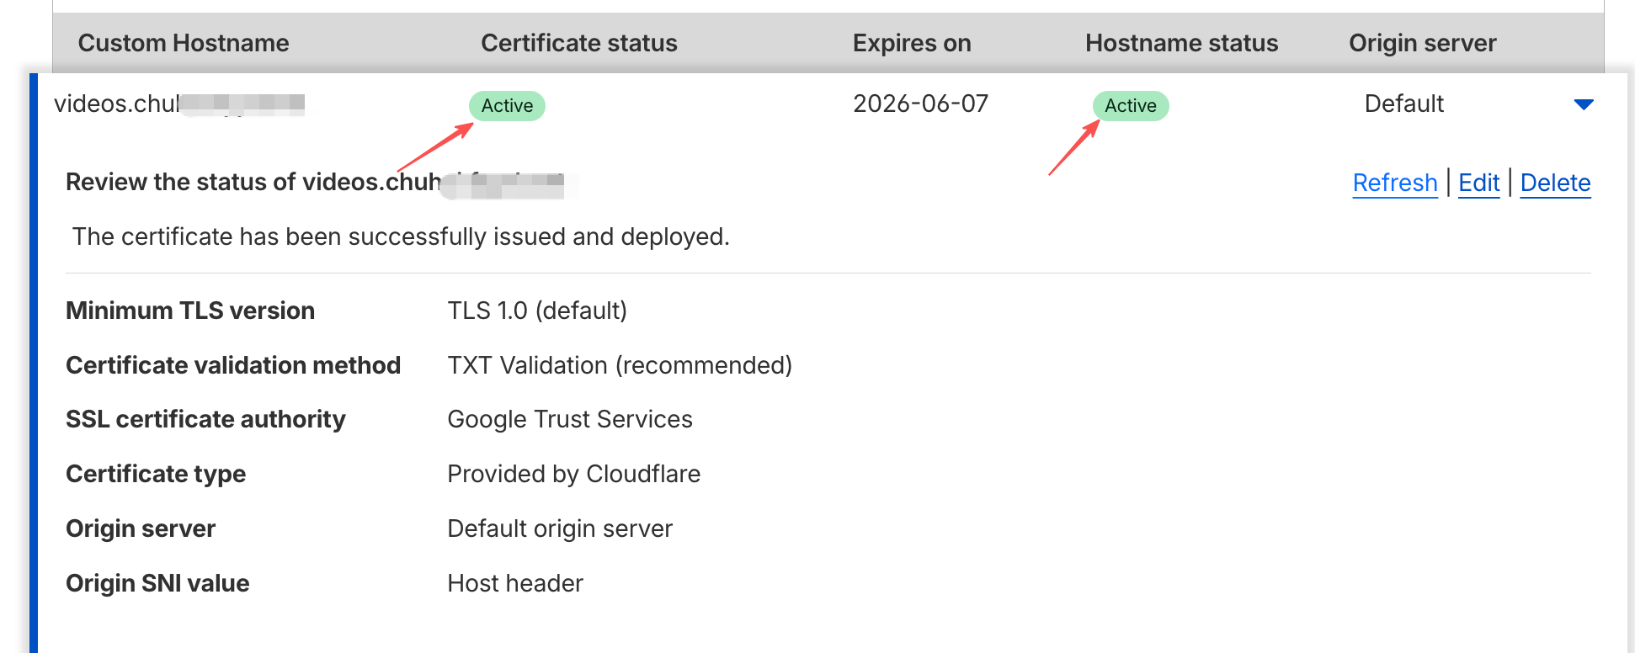Click the Certificate validation method label

pos(233,365)
